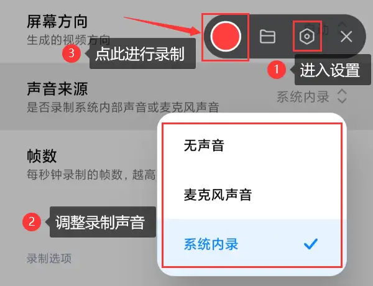The height and width of the screenshot is (286, 373).
Task: Open the recordings folder icon
Action: [x=267, y=37]
